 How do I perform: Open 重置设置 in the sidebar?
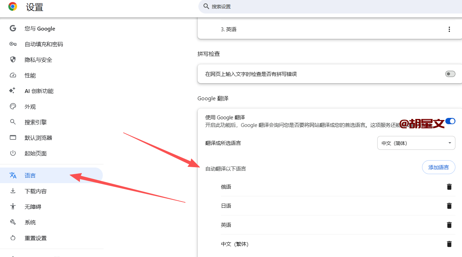point(35,238)
